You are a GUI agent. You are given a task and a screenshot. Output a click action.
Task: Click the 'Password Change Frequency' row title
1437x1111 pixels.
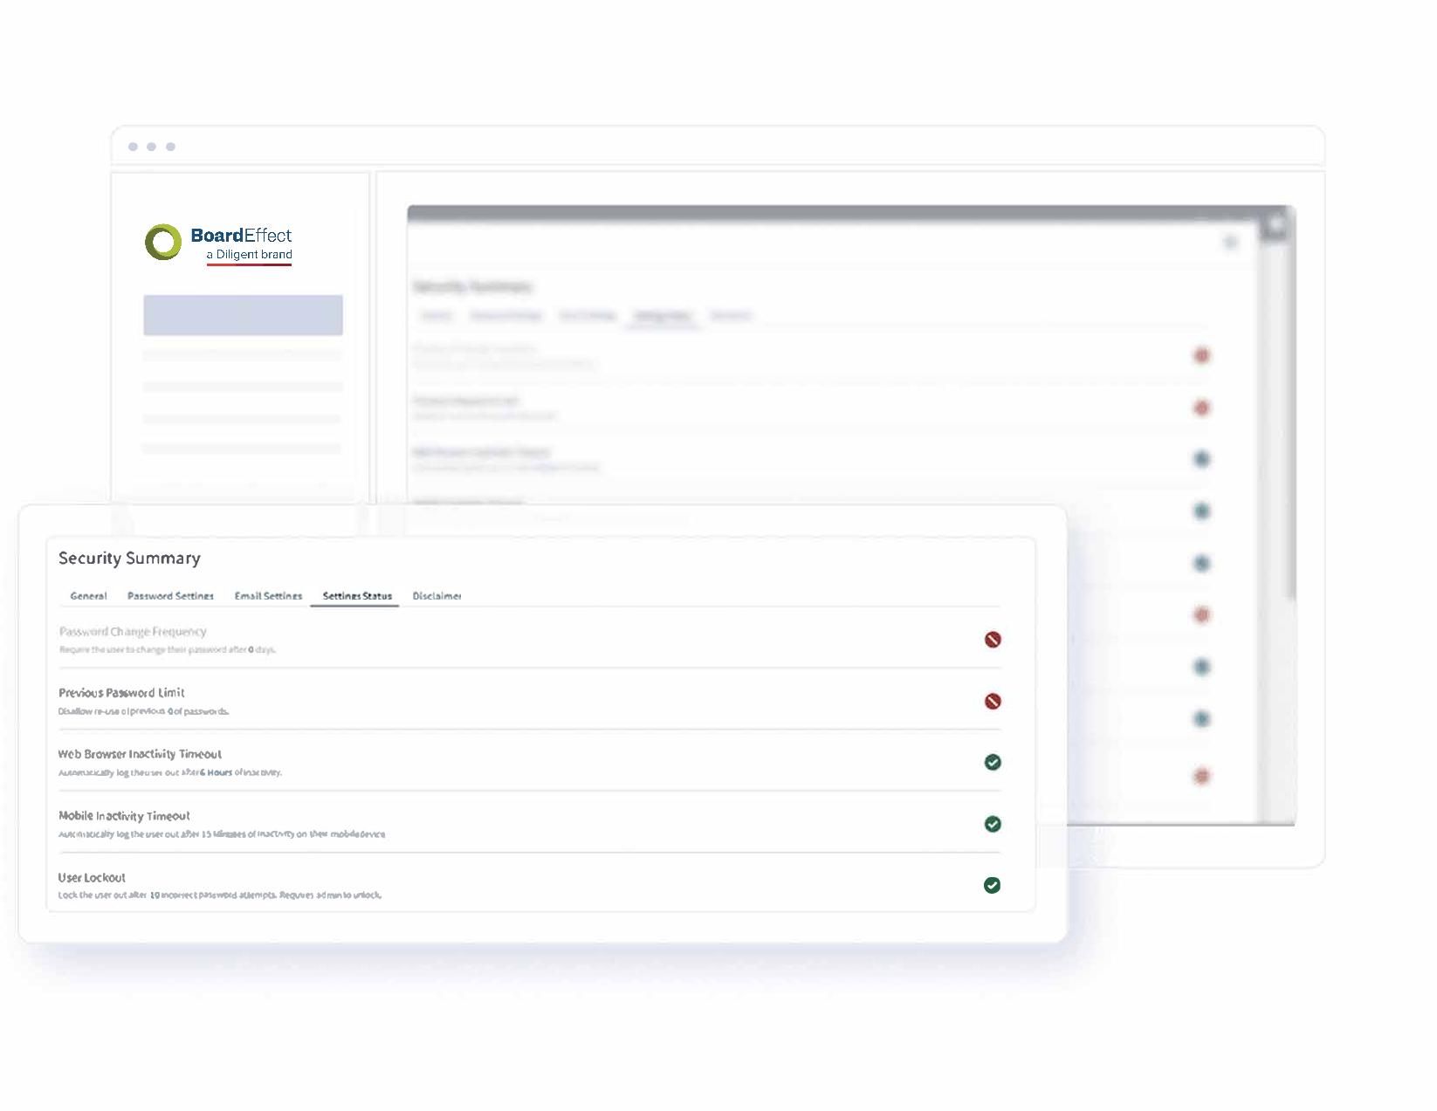(x=133, y=632)
